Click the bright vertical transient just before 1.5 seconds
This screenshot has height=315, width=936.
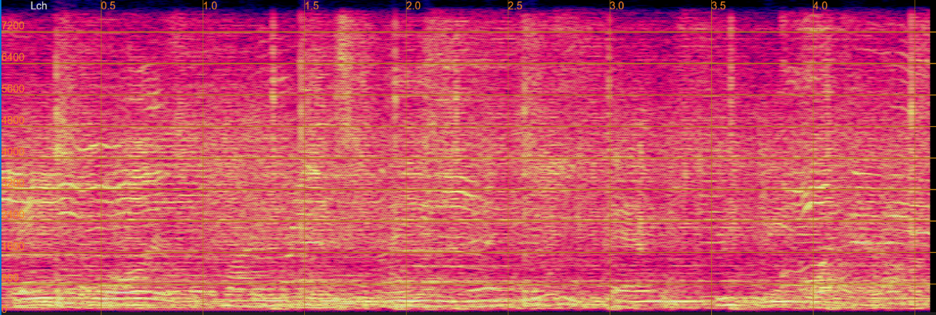coord(273,64)
